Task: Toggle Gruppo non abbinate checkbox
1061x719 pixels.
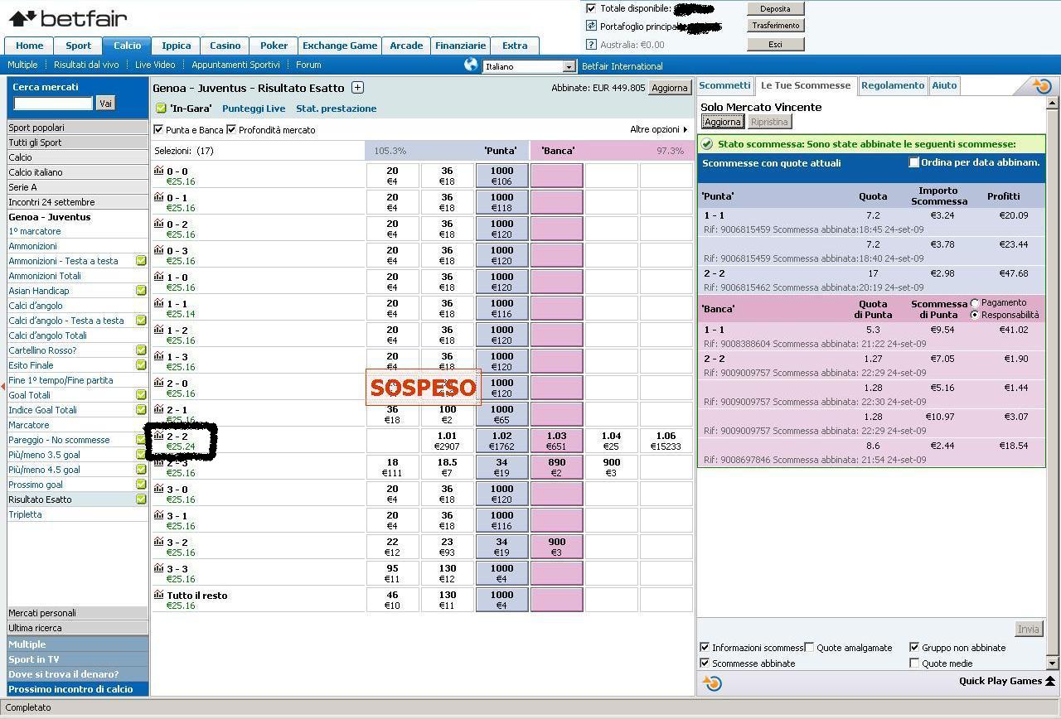Action: click(914, 648)
